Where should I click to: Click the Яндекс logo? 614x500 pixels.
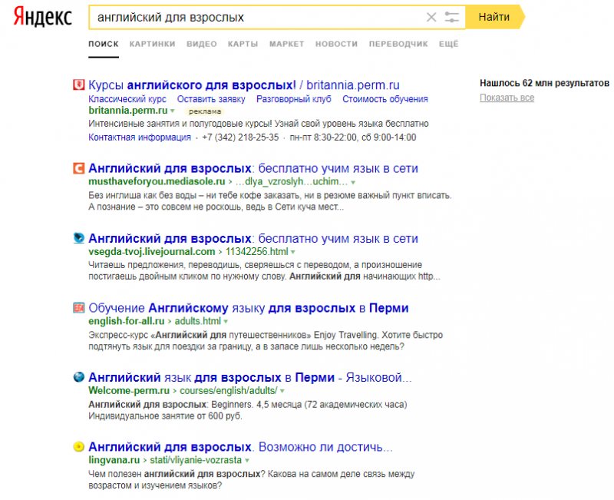click(x=43, y=18)
